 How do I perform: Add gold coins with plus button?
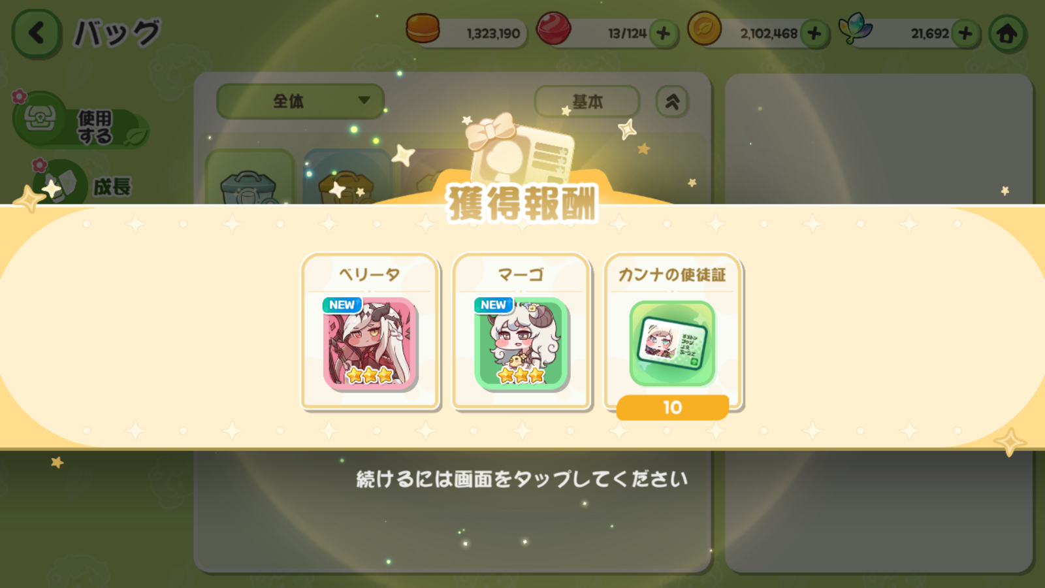point(814,33)
